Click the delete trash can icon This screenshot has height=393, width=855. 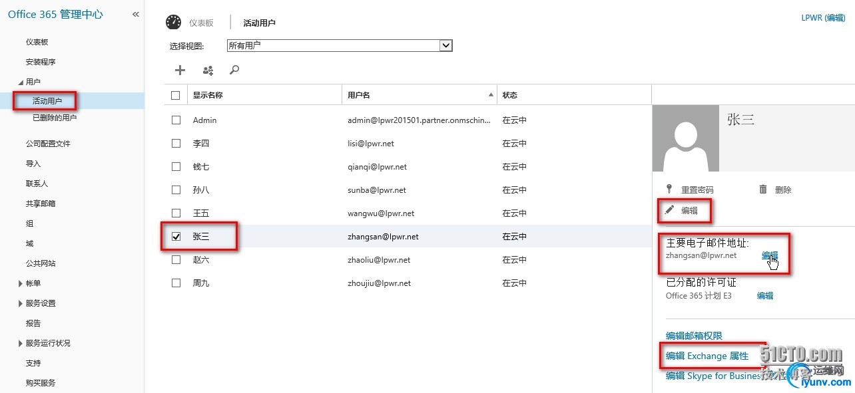point(763,190)
